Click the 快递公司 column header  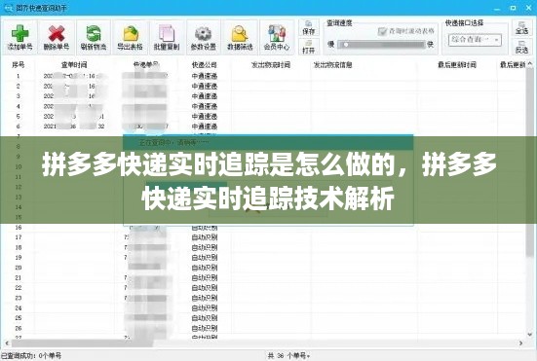pos(205,64)
